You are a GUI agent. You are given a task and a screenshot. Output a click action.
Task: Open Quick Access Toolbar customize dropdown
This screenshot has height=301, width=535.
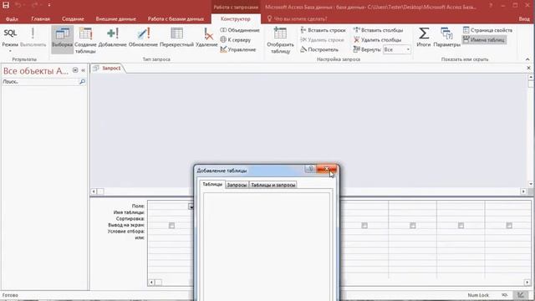point(49,5)
